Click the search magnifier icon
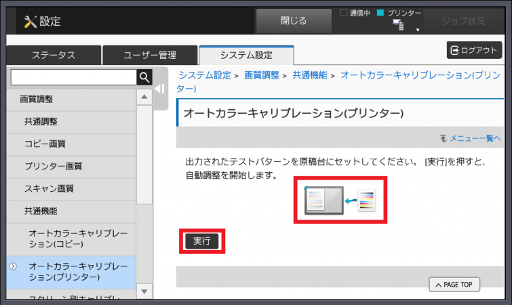Viewport: 512px width, 305px height. click(x=144, y=77)
